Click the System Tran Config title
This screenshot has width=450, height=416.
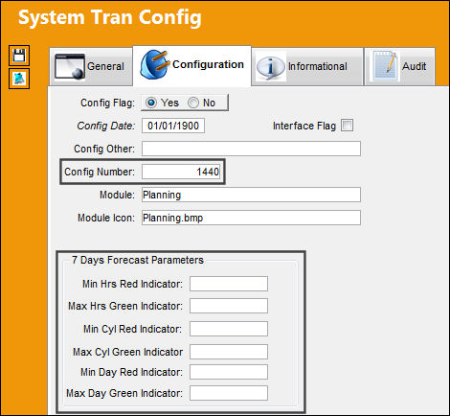(x=110, y=17)
